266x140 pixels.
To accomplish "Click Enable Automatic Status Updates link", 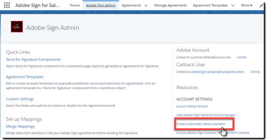I will coord(201,124).
